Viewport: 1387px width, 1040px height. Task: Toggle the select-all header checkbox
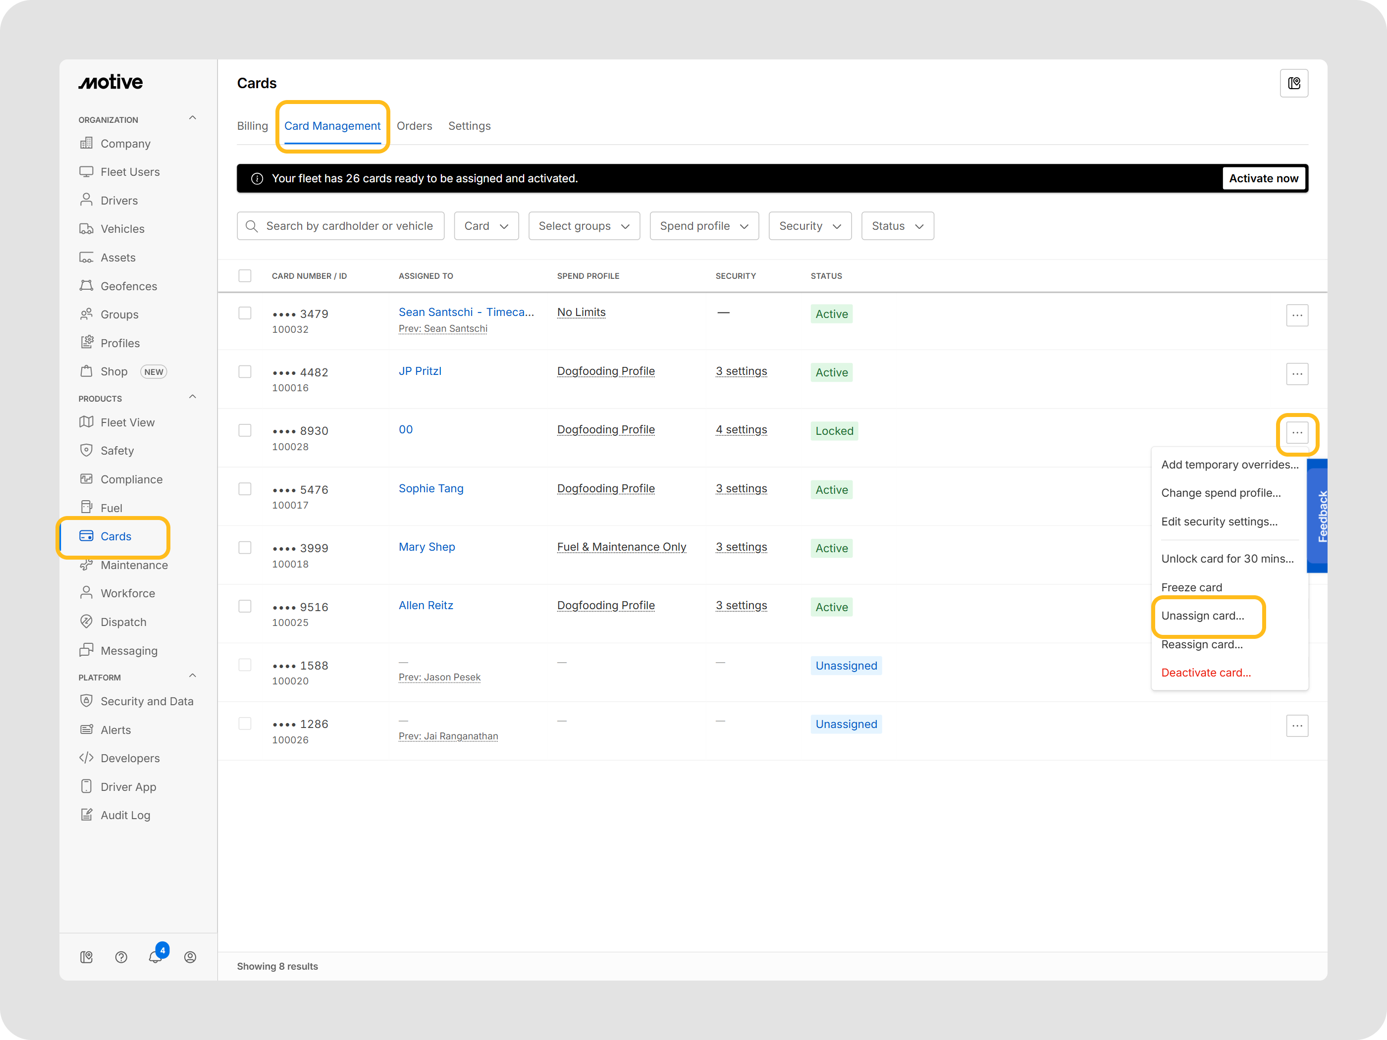click(x=245, y=276)
